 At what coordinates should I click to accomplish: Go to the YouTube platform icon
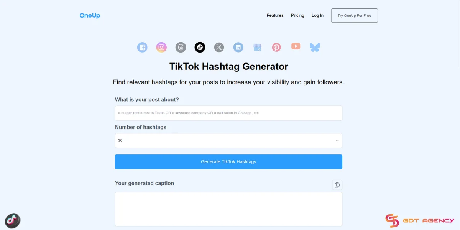click(296, 46)
